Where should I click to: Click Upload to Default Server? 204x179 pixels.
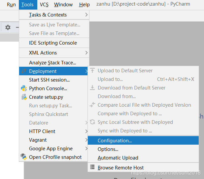[x=143, y=71]
